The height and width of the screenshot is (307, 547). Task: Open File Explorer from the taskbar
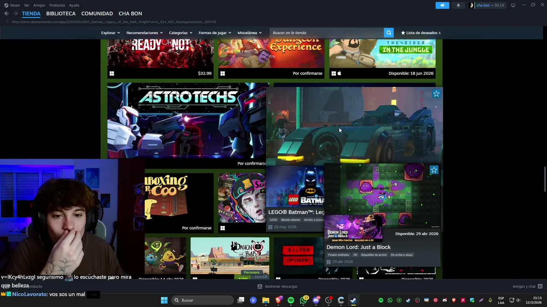point(266,300)
